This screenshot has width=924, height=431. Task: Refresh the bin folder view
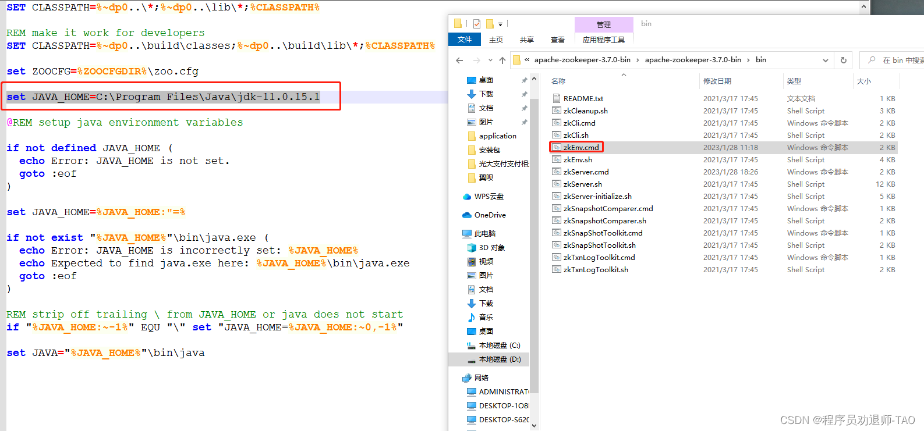pos(843,60)
